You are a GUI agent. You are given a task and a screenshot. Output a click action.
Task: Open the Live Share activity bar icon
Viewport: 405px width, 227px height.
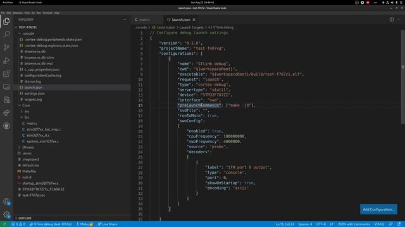pos(6,113)
